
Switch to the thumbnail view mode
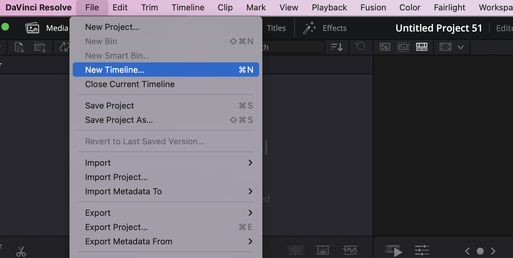385,47
